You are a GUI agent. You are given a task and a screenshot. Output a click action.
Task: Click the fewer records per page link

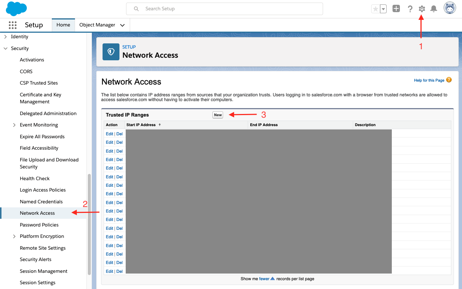coord(264,279)
